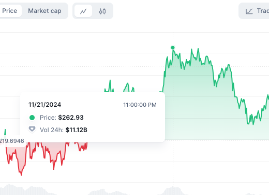Click the Vol 24h icon in tooltip

click(x=32, y=129)
